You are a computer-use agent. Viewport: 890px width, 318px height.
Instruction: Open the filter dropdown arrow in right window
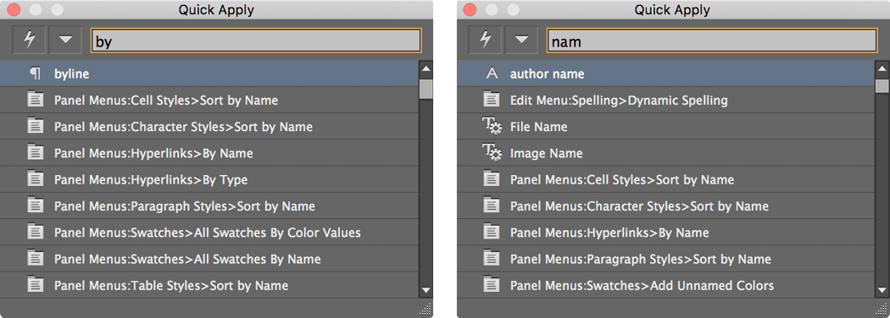tap(521, 41)
